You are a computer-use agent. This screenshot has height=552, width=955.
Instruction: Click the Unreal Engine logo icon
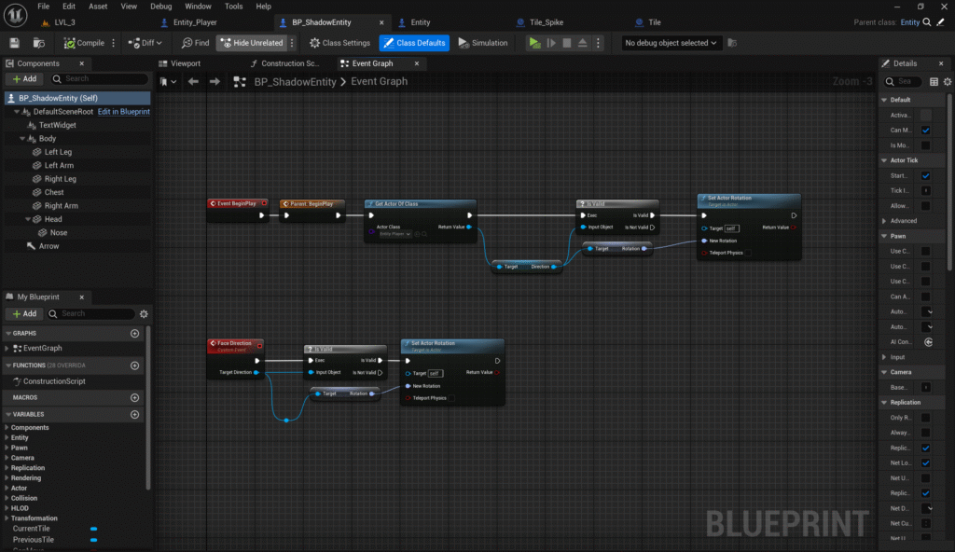coord(15,15)
